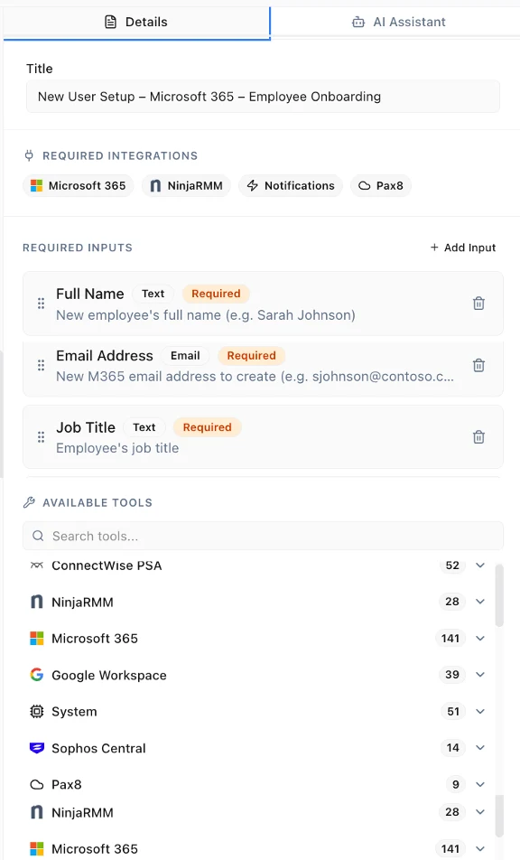Click the Pax8 integration chip
Image resolution: width=520 pixels, height=860 pixels.
pyautogui.click(x=381, y=185)
